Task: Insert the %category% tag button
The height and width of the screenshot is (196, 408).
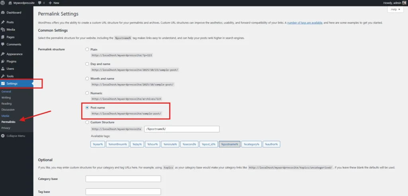Action: pyautogui.click(x=251, y=144)
